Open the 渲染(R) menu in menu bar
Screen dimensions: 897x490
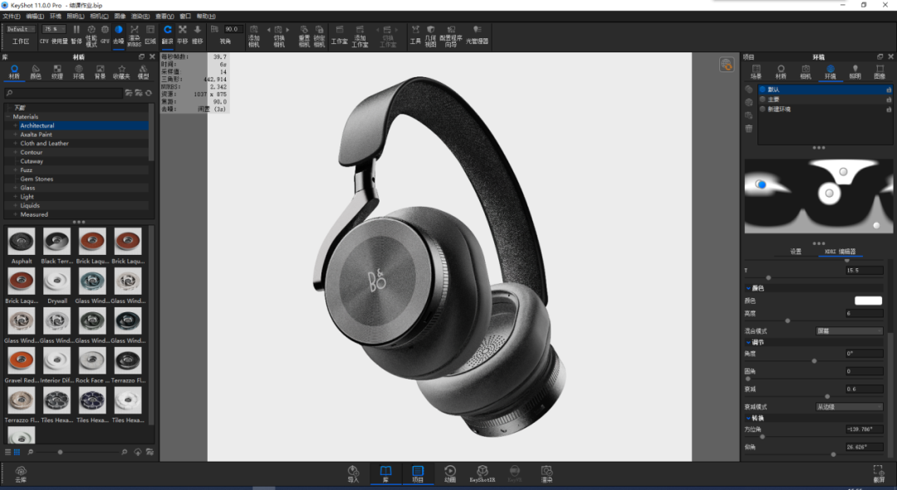pos(140,16)
